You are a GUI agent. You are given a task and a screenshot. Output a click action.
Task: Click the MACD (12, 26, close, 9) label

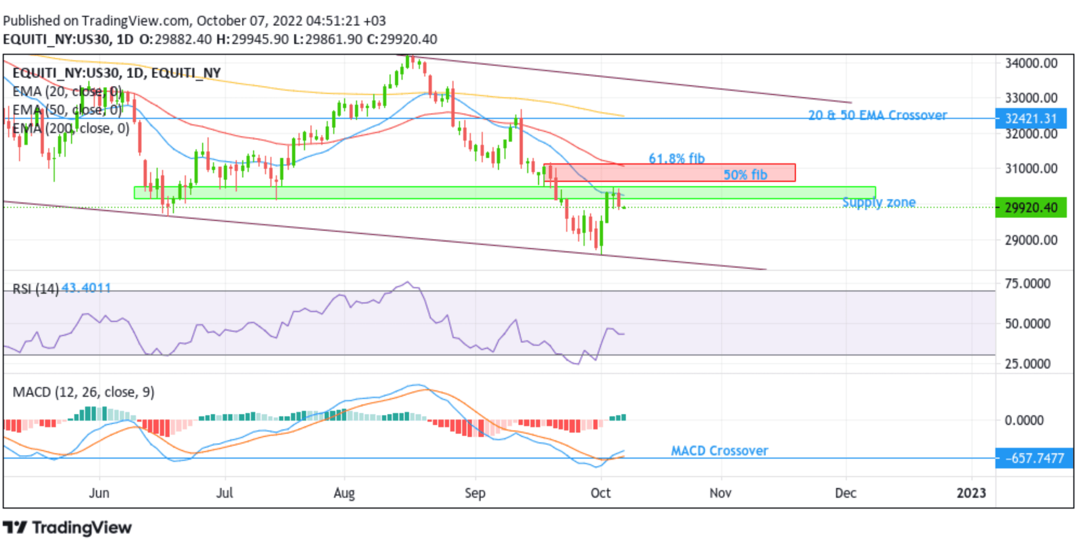point(84,392)
